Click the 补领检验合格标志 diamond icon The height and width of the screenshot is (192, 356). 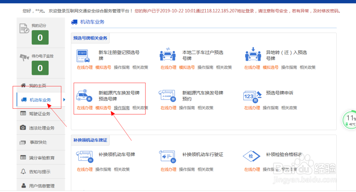click(x=251, y=156)
